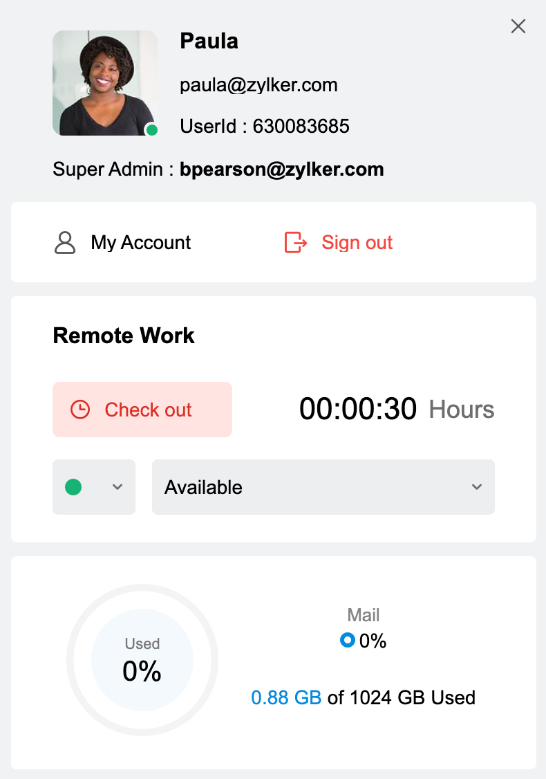Click the Mail blue ring indicator
546x779 pixels.
pos(348,641)
